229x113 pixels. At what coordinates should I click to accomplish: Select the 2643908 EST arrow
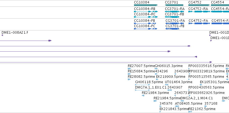click(x=175, y=74)
